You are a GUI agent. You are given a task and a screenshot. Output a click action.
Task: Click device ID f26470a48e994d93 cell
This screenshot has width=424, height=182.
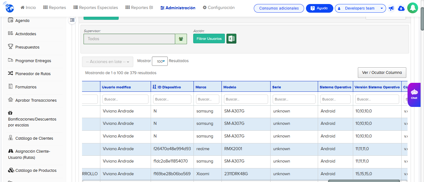(172, 149)
